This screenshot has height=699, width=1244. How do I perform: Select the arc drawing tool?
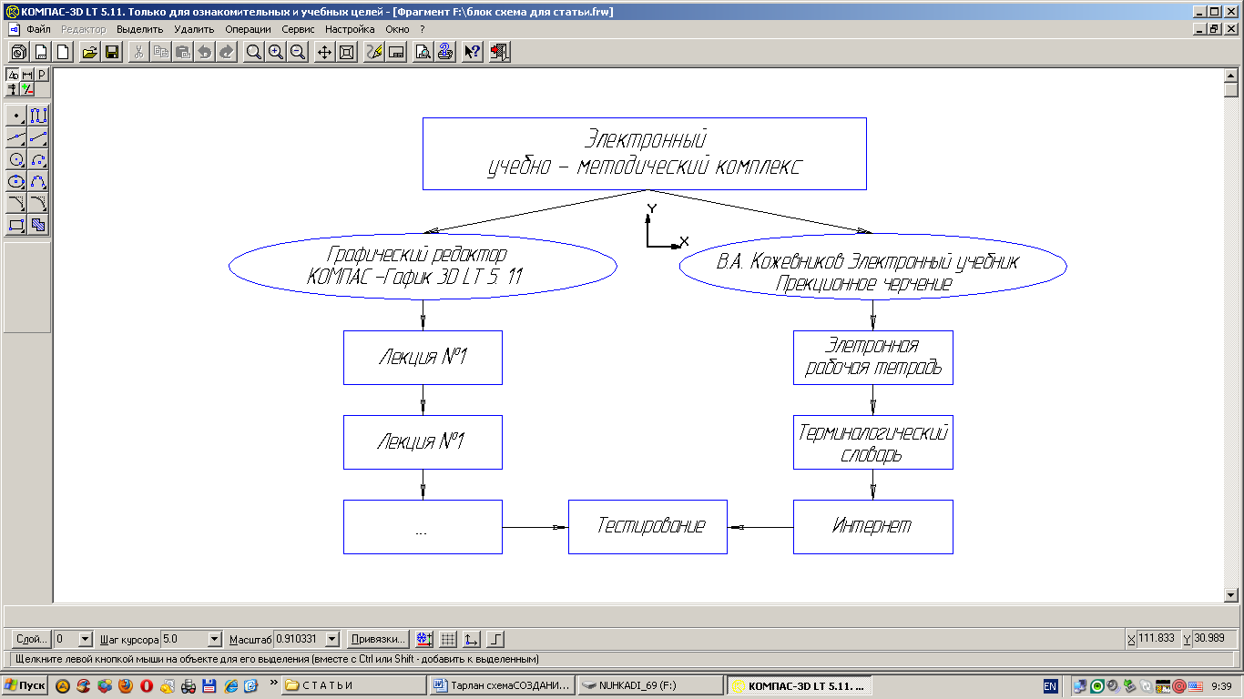click(x=38, y=159)
